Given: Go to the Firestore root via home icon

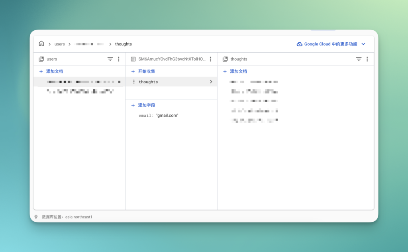Looking at the screenshot, I should point(41,44).
